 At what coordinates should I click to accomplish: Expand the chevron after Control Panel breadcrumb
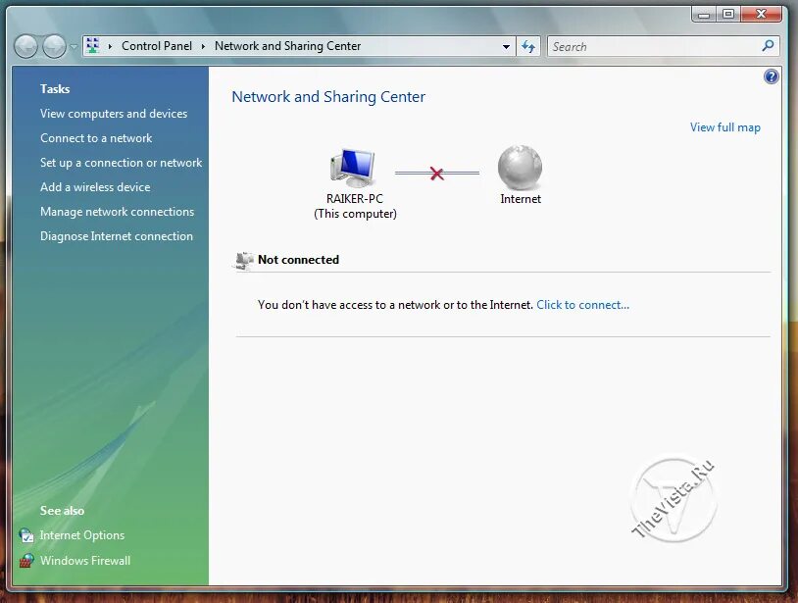(203, 46)
